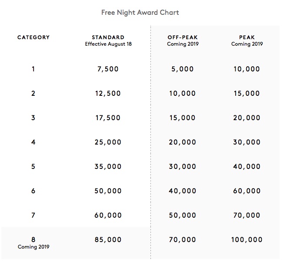Select the CATEGORY column header
The image size is (287, 266).
[x=33, y=37]
